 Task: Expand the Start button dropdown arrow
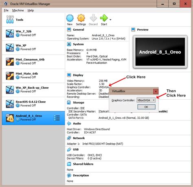pyautogui.click(x=110, y=20)
